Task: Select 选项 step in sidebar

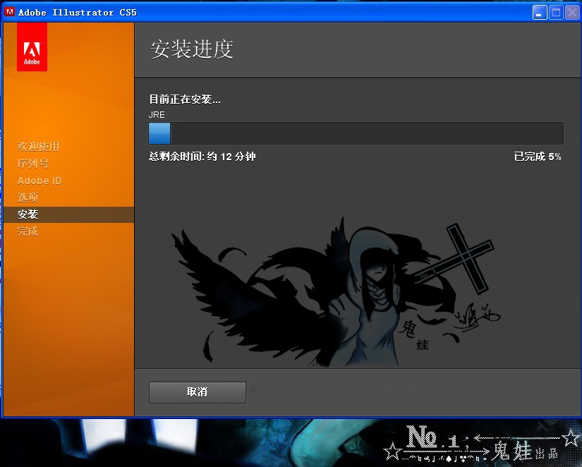Action: coord(28,197)
